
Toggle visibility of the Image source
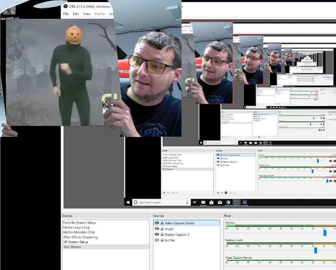[157, 229]
